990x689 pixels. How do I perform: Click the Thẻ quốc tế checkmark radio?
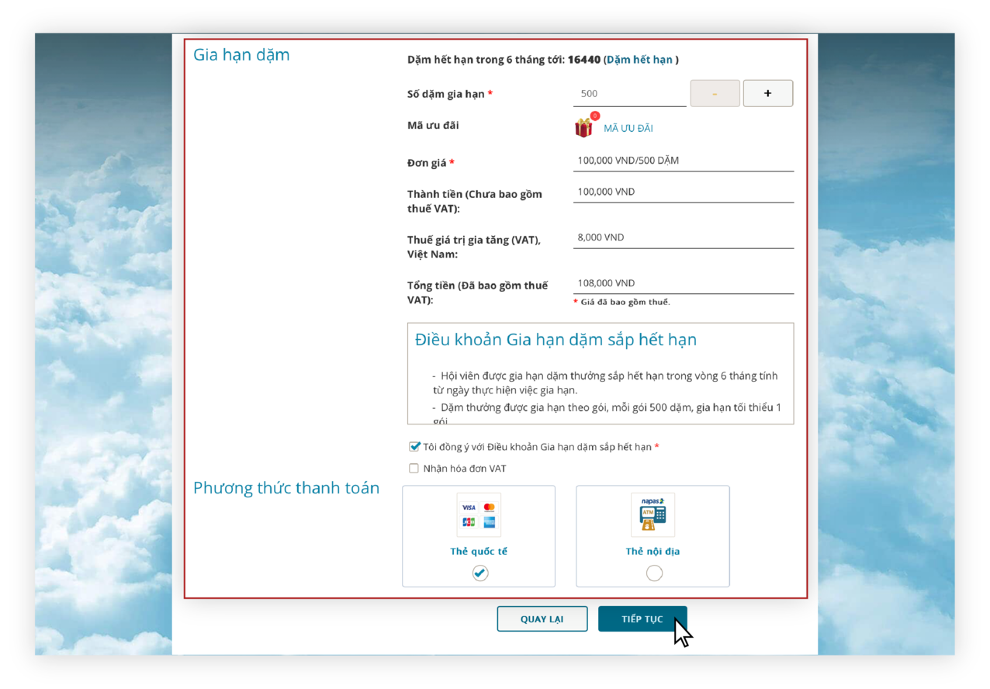(x=479, y=573)
